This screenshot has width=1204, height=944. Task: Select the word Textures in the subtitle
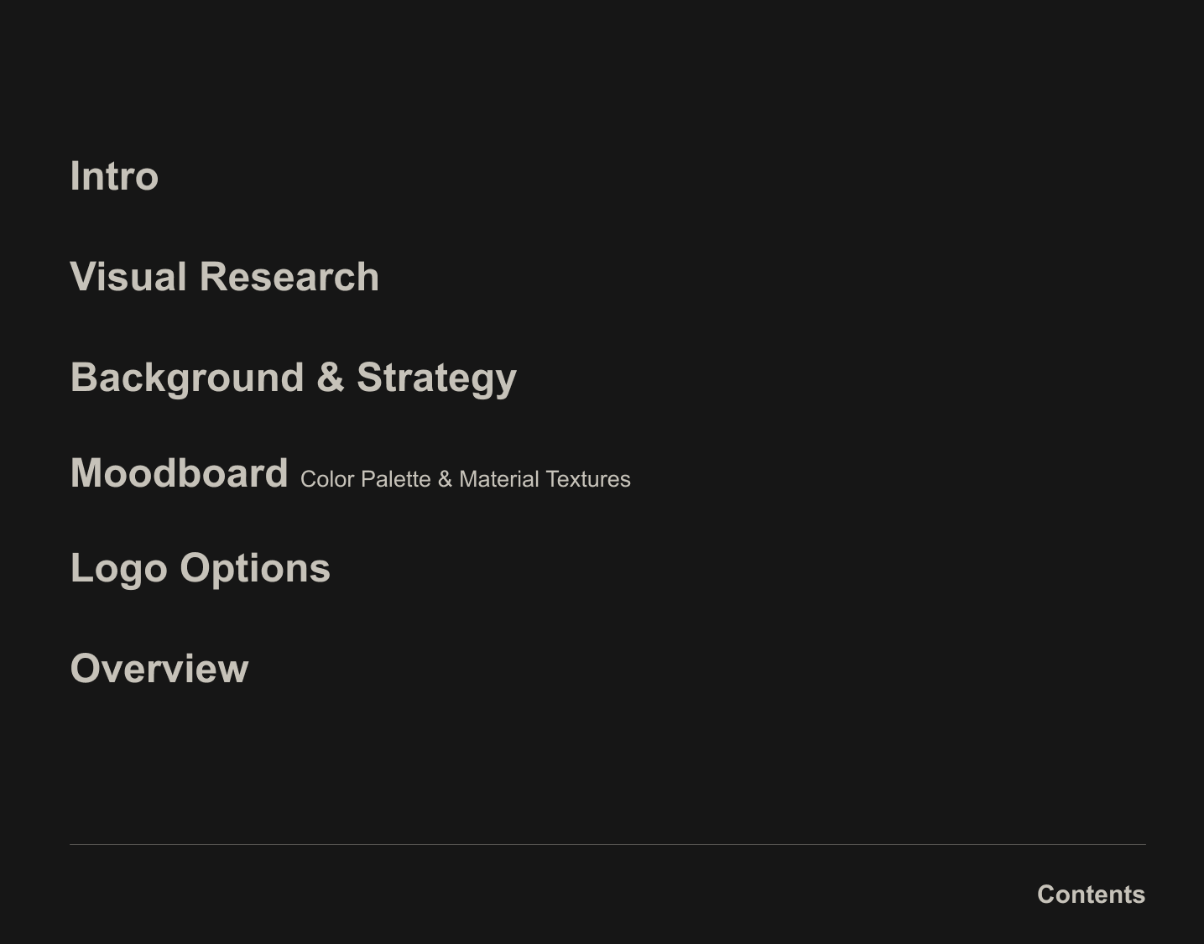click(587, 479)
